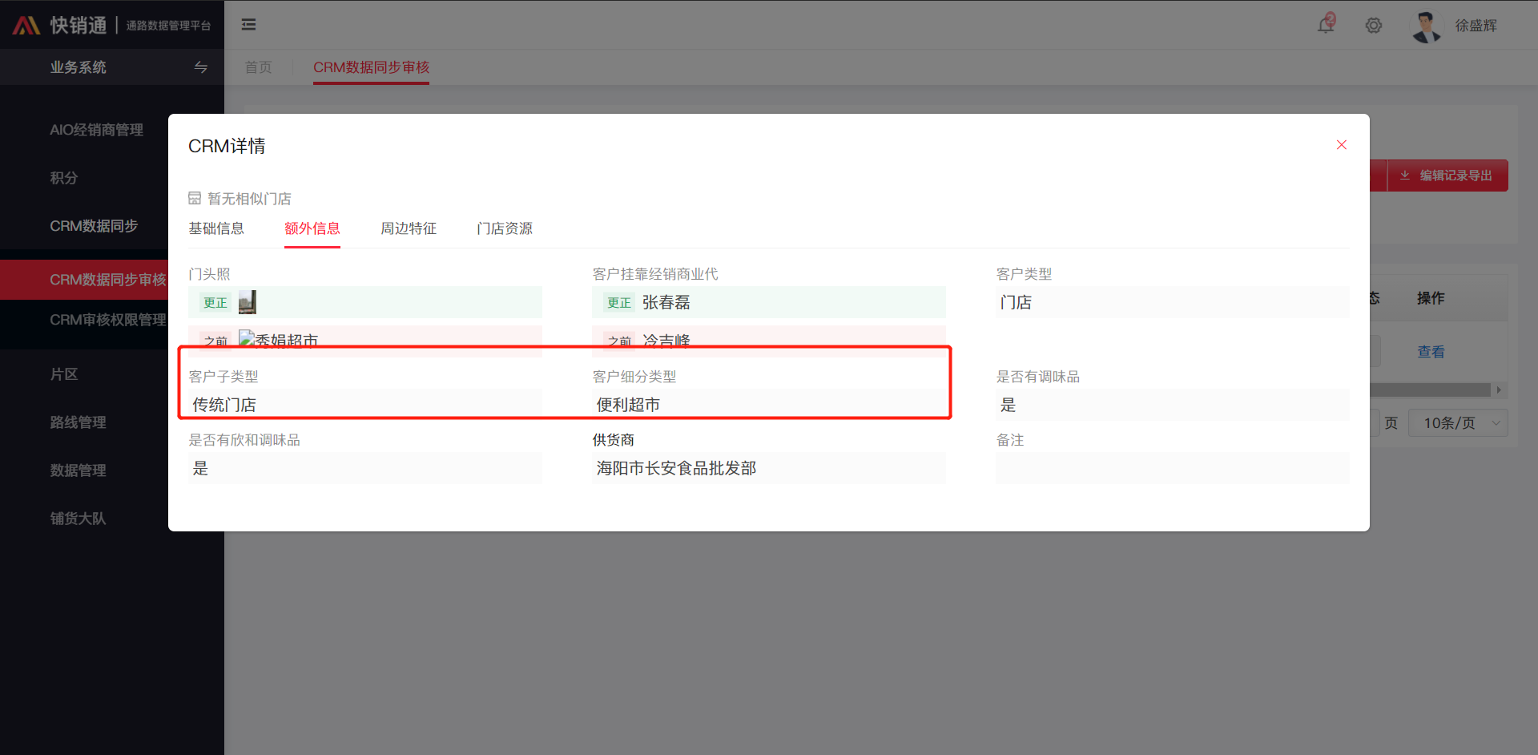Click the table horizontal scrollbar

coord(1430,390)
